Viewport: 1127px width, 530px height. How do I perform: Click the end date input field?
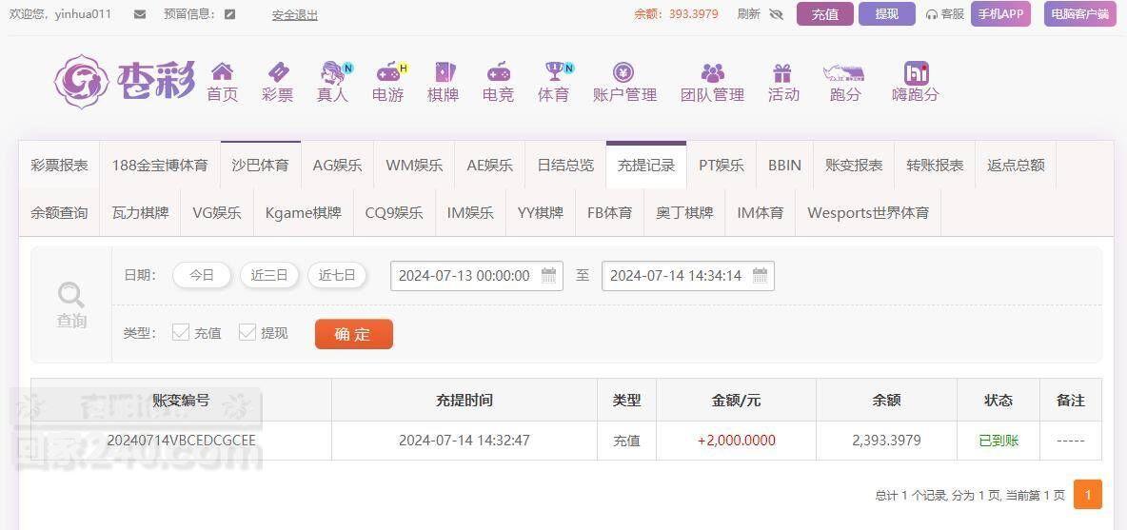688,275
